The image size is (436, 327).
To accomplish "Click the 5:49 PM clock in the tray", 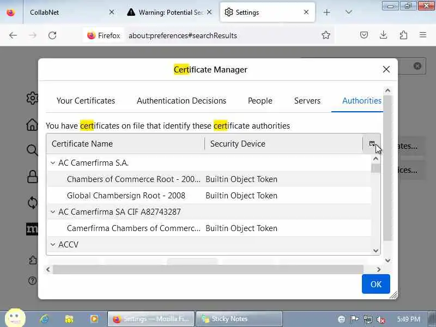I will click(x=408, y=319).
